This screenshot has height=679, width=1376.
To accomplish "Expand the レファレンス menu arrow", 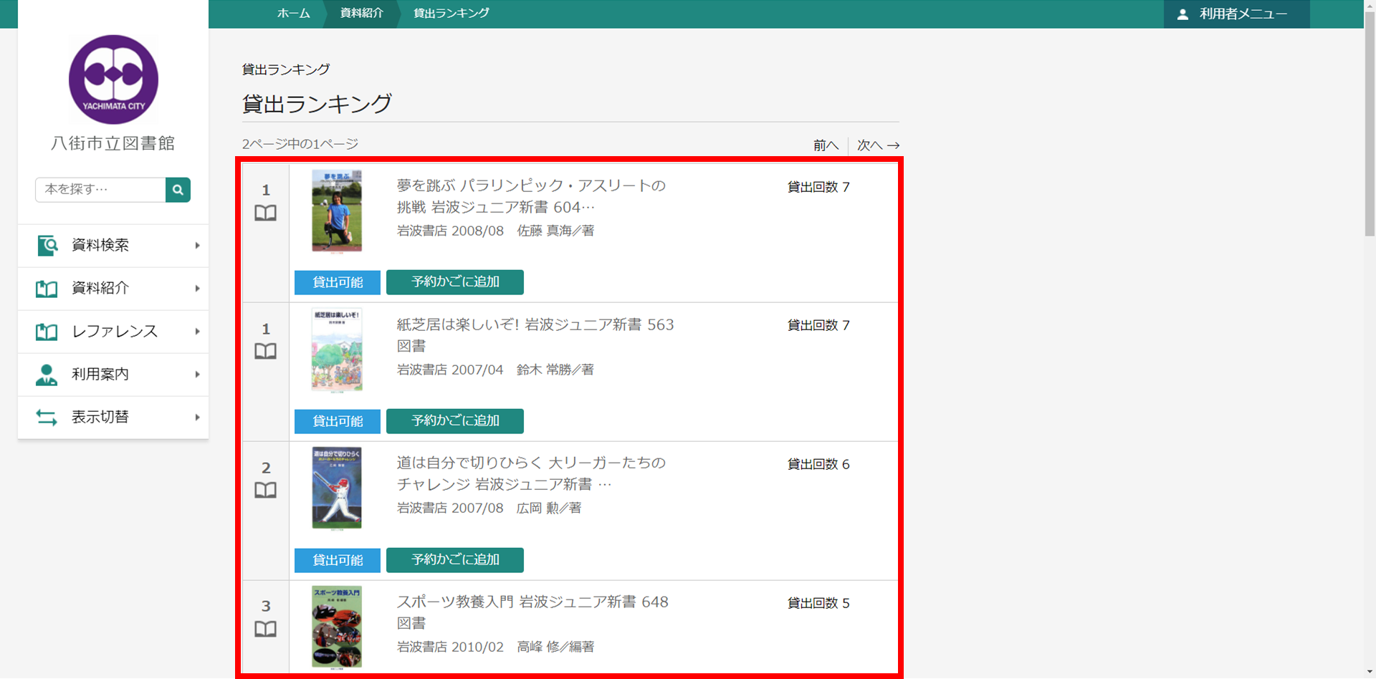I will (197, 332).
